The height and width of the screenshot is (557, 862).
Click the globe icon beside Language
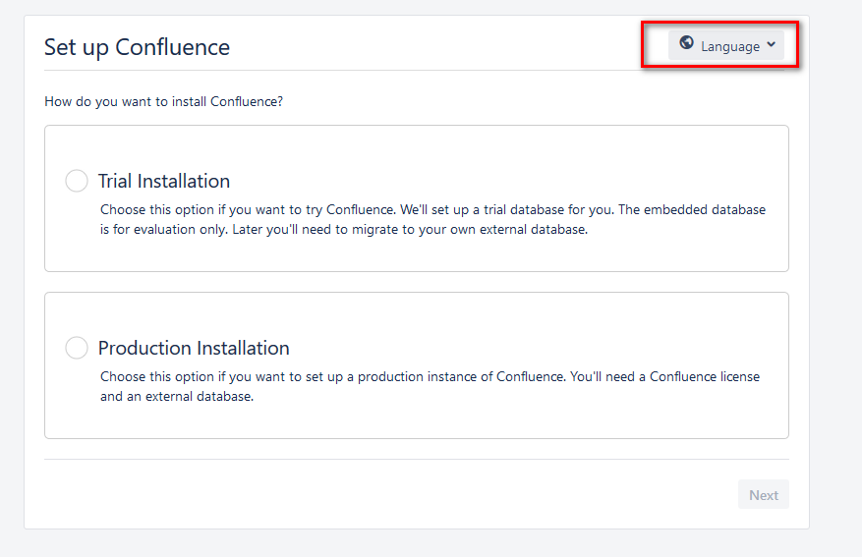pos(686,42)
